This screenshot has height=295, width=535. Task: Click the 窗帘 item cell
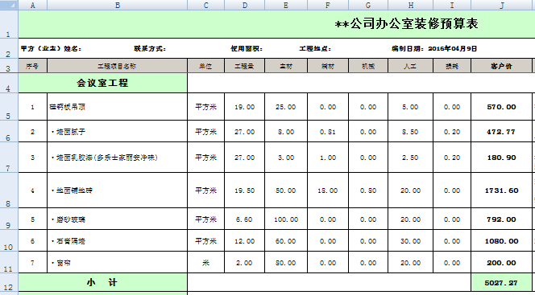[118, 262]
